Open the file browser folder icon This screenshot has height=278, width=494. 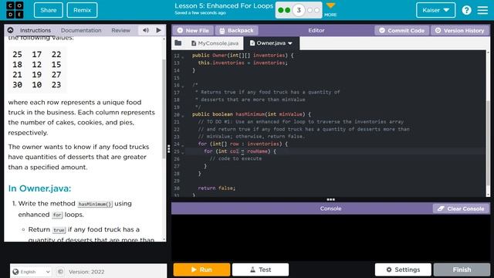coord(178,43)
